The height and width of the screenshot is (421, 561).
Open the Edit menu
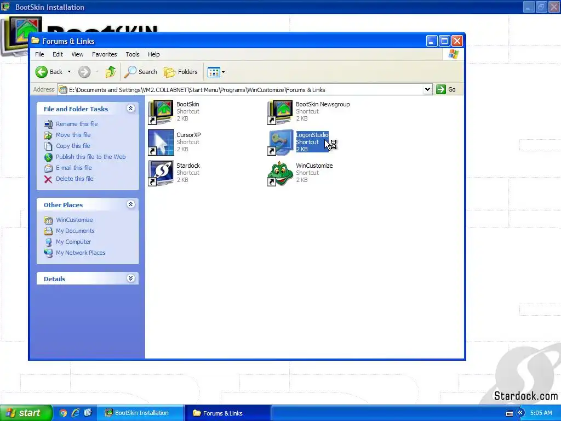[58, 54]
